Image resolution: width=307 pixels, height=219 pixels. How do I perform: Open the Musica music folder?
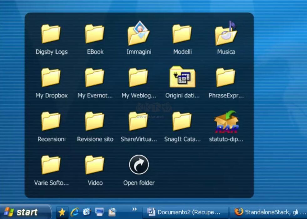point(226,34)
